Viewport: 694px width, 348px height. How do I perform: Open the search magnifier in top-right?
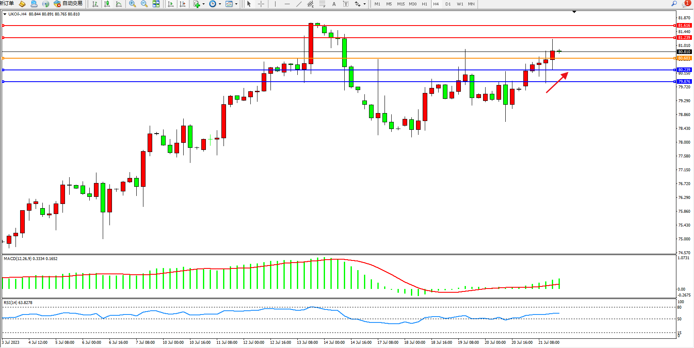pyautogui.click(x=674, y=3)
